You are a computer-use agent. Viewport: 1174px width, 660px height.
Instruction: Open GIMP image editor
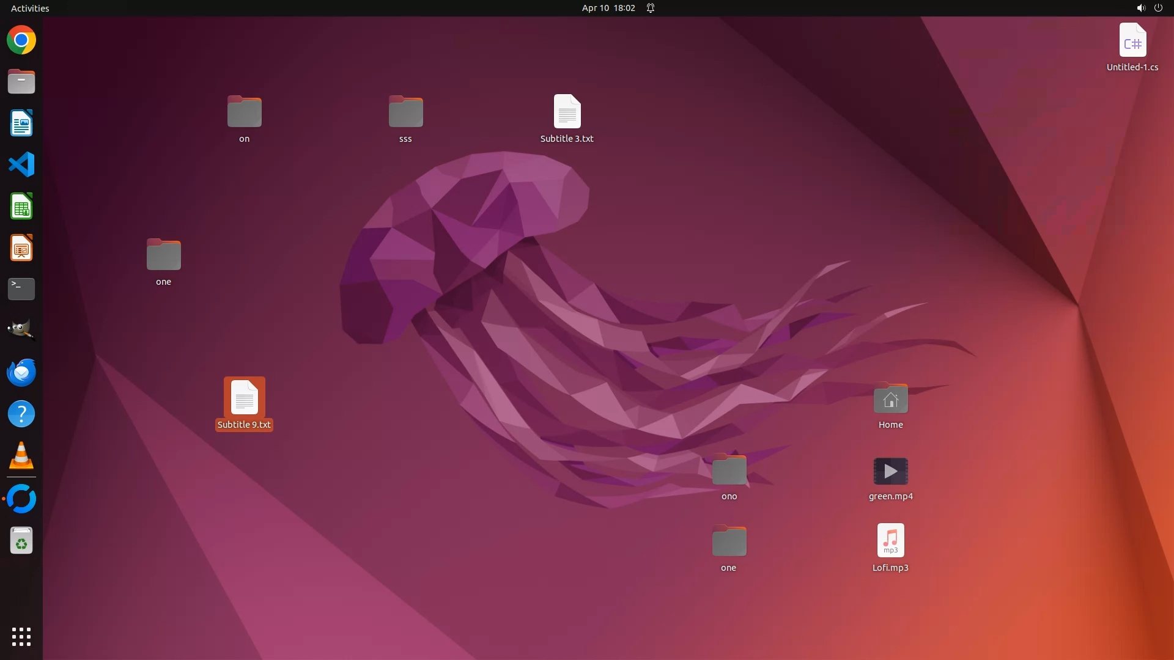pyautogui.click(x=21, y=330)
